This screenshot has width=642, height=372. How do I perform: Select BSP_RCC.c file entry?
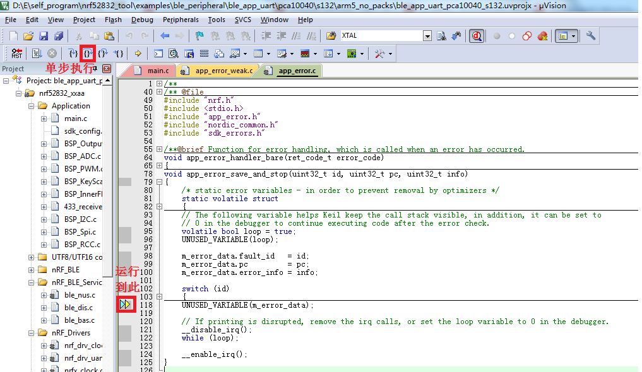point(82,245)
